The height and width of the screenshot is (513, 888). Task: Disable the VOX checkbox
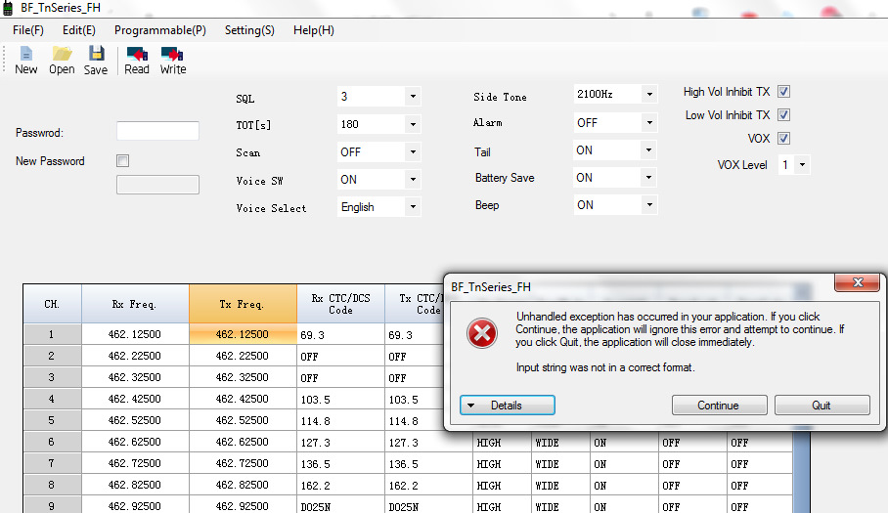pyautogui.click(x=783, y=139)
